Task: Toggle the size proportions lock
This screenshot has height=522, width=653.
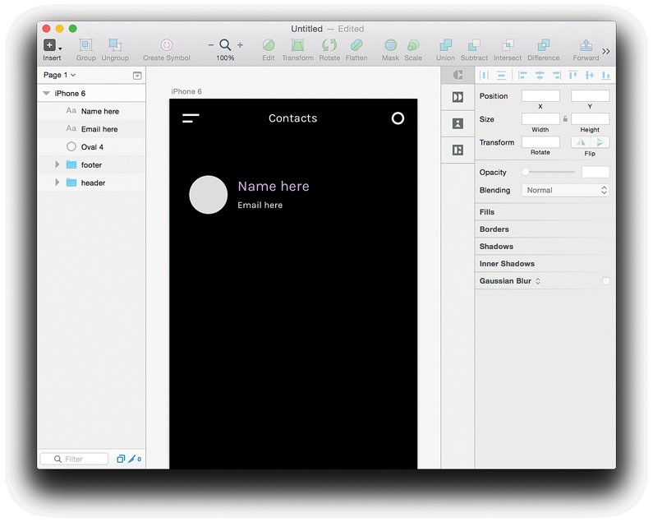Action: (565, 119)
